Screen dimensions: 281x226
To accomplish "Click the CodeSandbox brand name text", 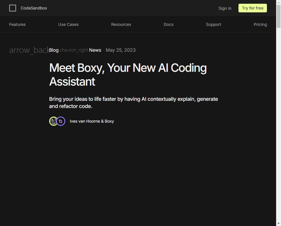I will 34,8.
